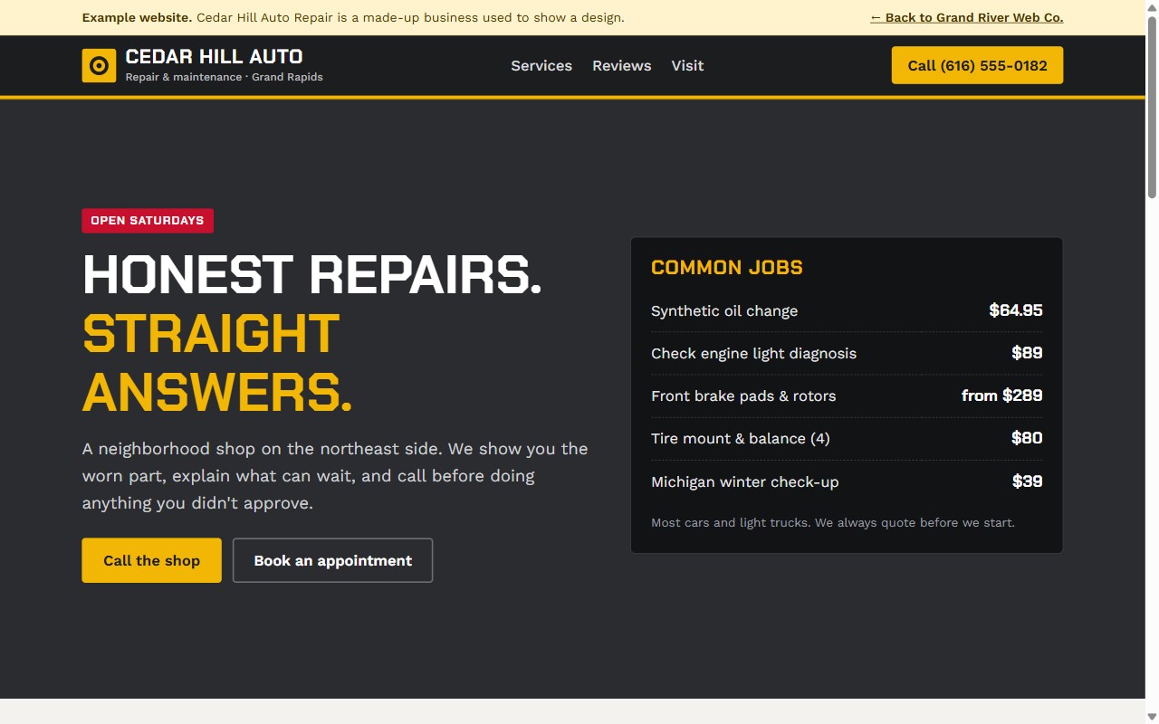The width and height of the screenshot is (1159, 724).
Task: Follow the Back to Grand River Web Co. link
Action: click(967, 17)
